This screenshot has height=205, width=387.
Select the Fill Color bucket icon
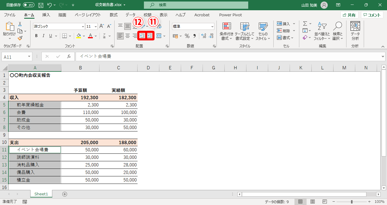(79, 36)
